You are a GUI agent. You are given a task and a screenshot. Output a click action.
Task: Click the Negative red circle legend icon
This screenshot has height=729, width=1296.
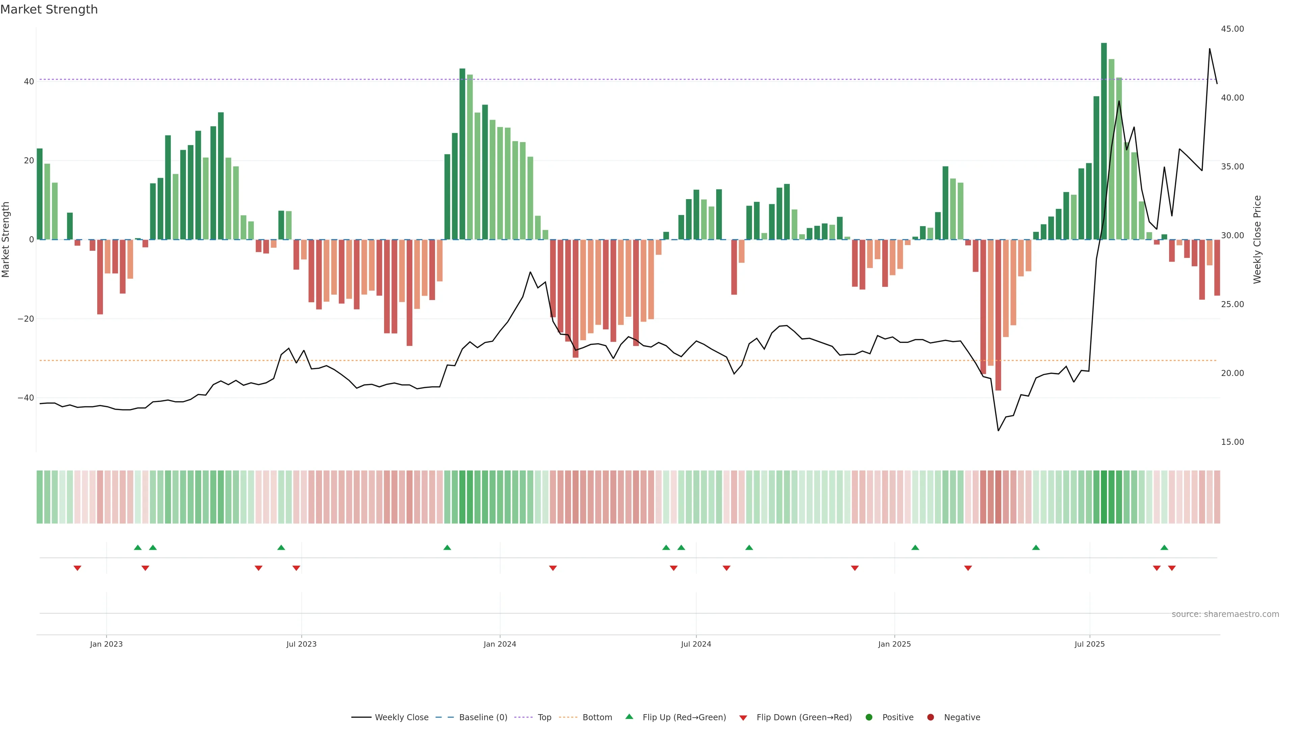[930, 717]
